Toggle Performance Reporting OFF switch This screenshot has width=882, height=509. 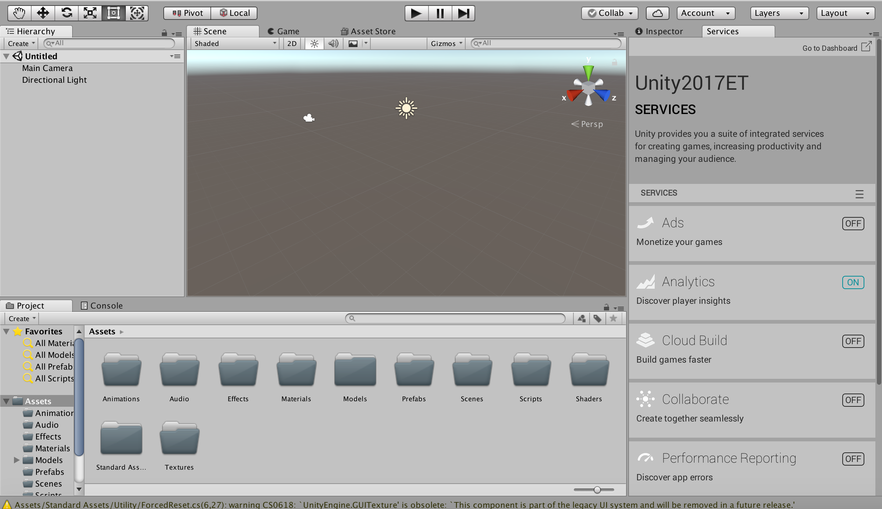[x=853, y=459]
